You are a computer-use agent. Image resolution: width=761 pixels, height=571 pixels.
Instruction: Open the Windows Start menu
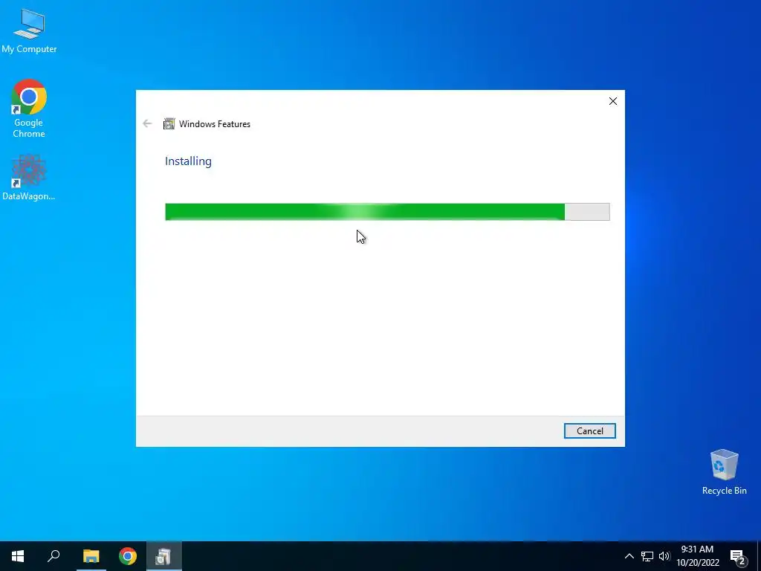pyautogui.click(x=18, y=556)
